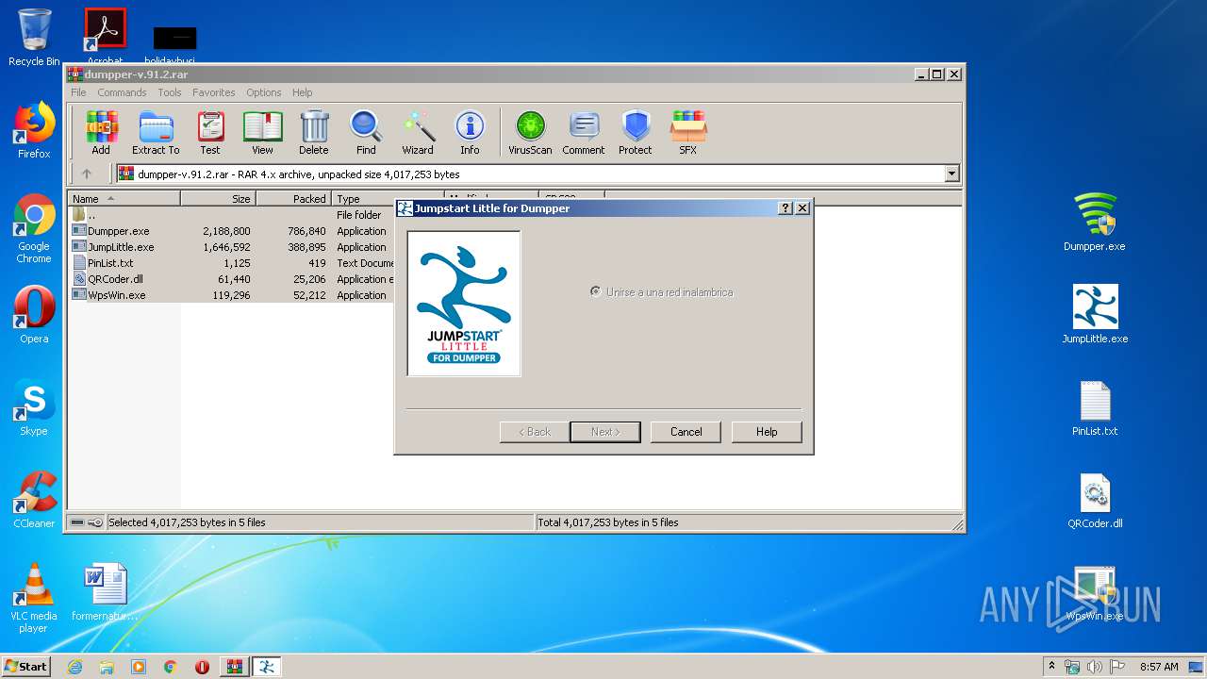Viewport: 1207px width, 679px height.
Task: Select JumpLittle.exe row in archive list
Action: 231,247
